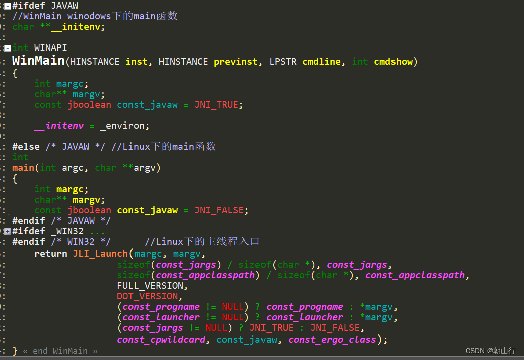Click the //WinMain winodows下的main函数 comment
Image resolution: width=524 pixels, height=360 pixels.
coord(95,16)
